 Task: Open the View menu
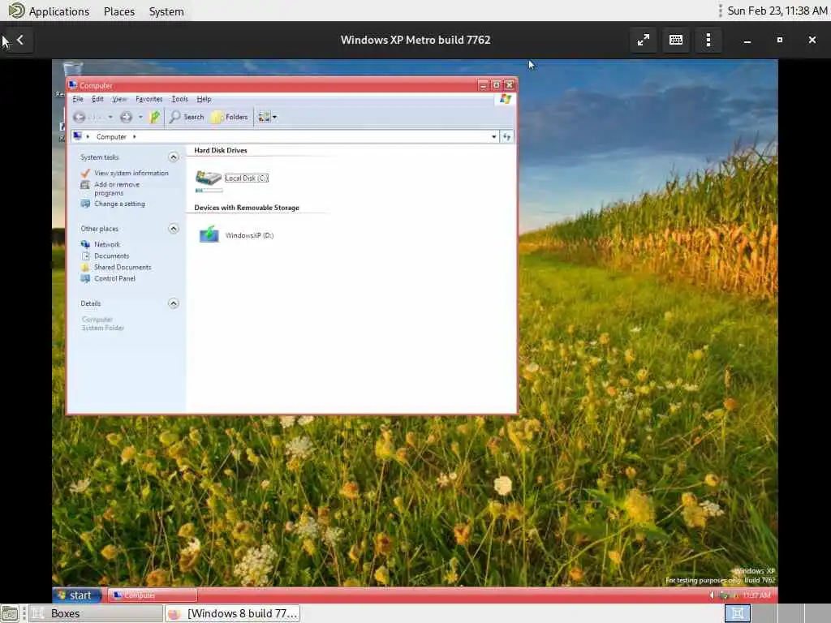tap(119, 99)
